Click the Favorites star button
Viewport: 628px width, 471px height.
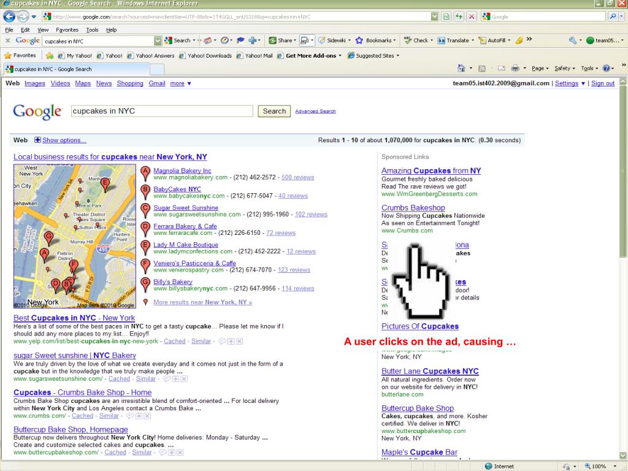(x=20, y=55)
